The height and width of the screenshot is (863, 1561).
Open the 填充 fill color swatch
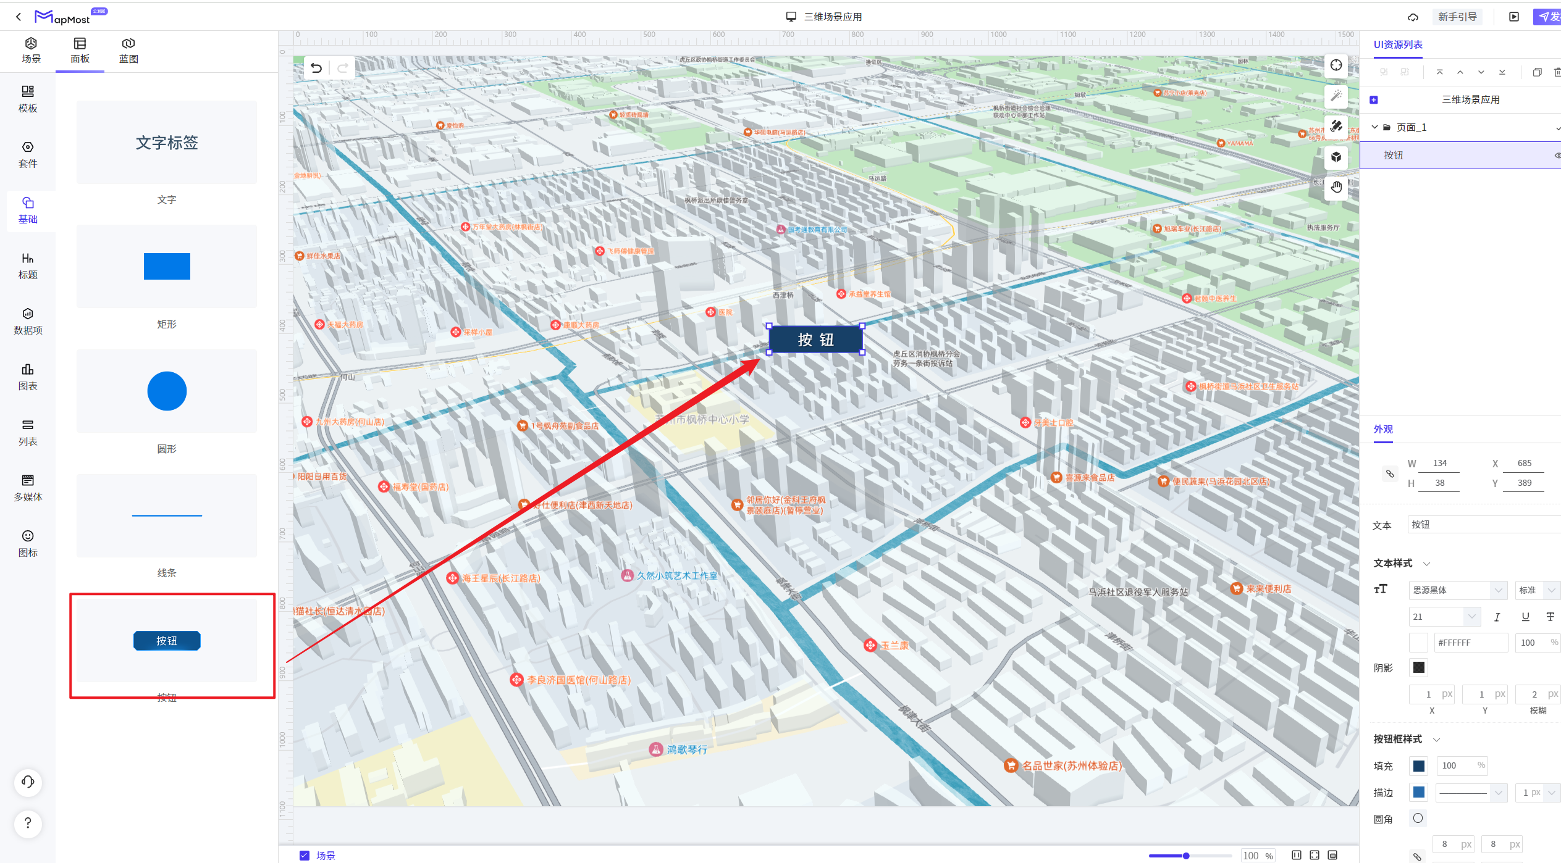[x=1419, y=766]
